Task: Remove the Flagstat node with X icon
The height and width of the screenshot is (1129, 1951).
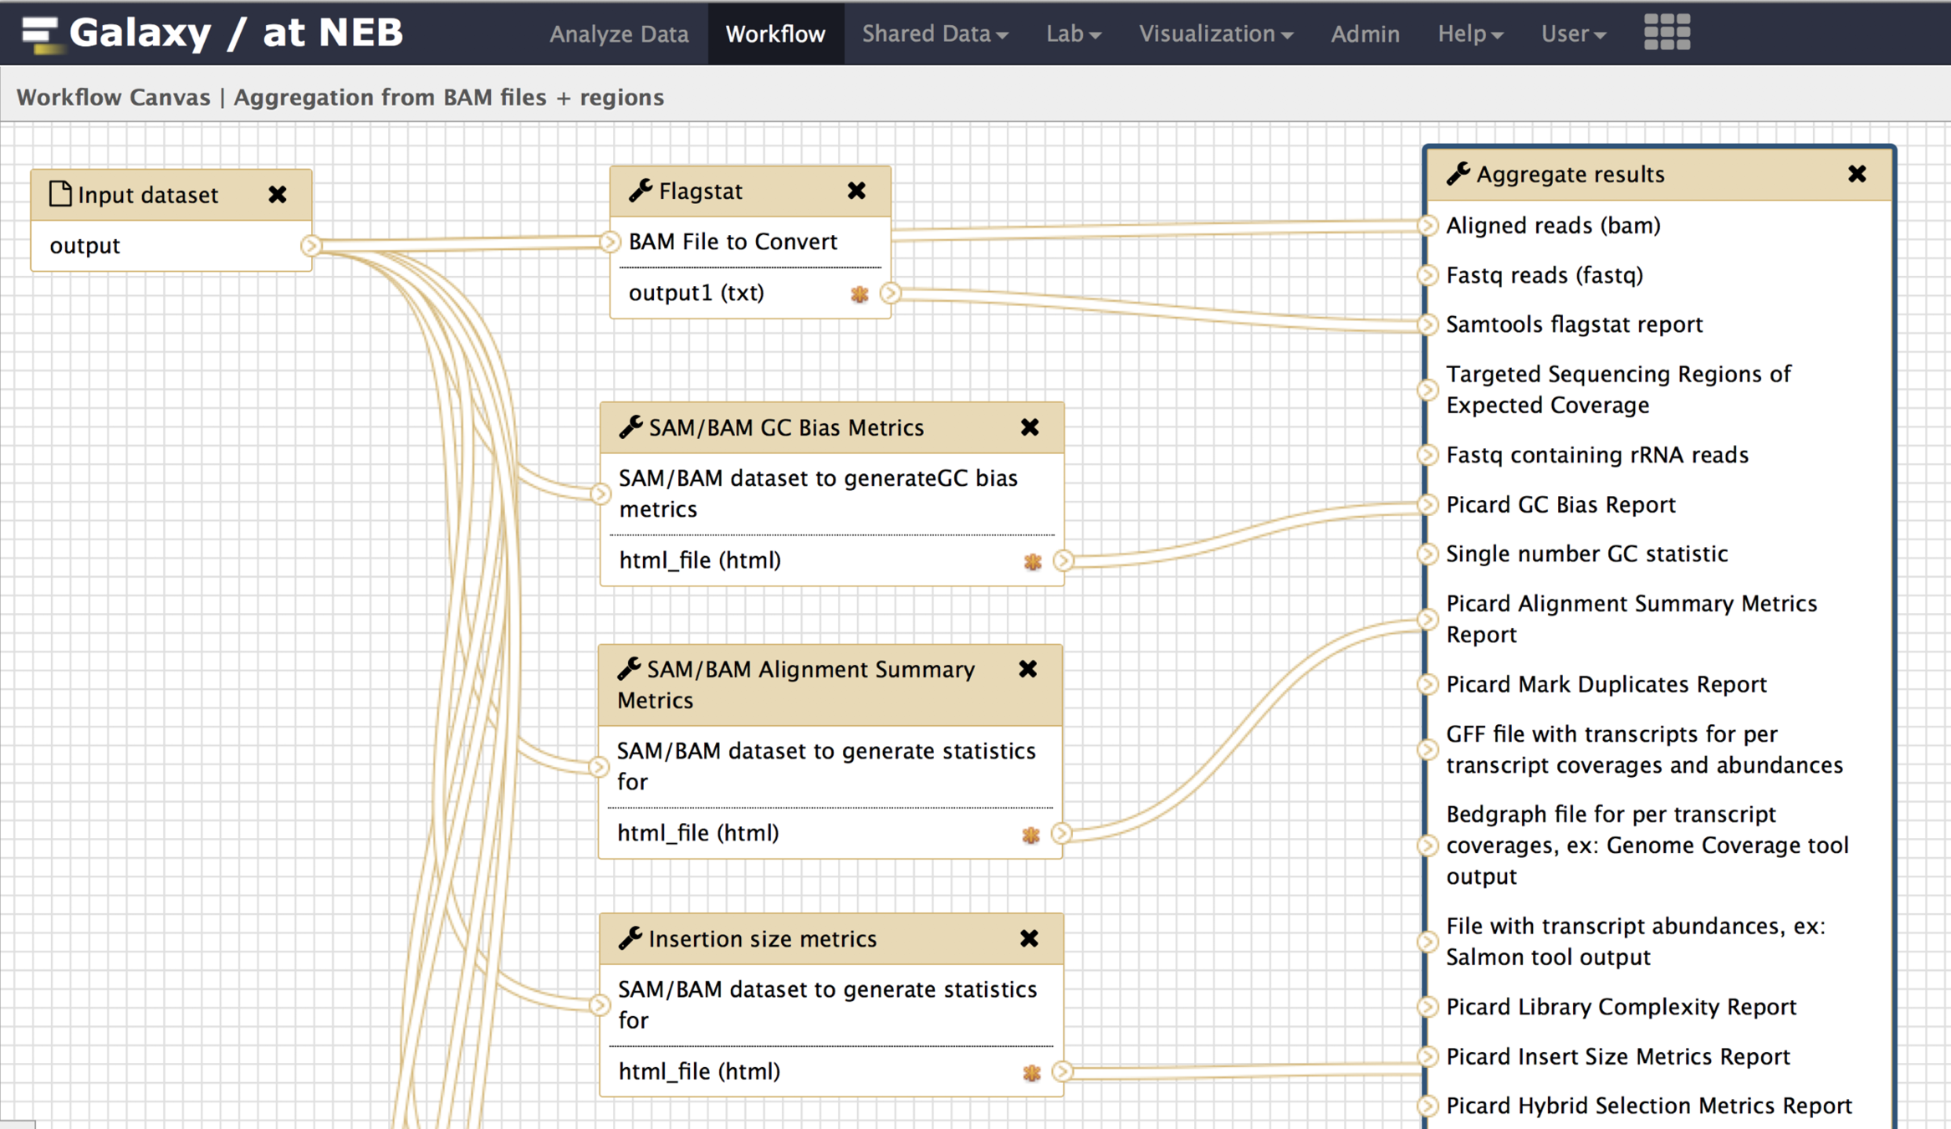Action: point(856,192)
